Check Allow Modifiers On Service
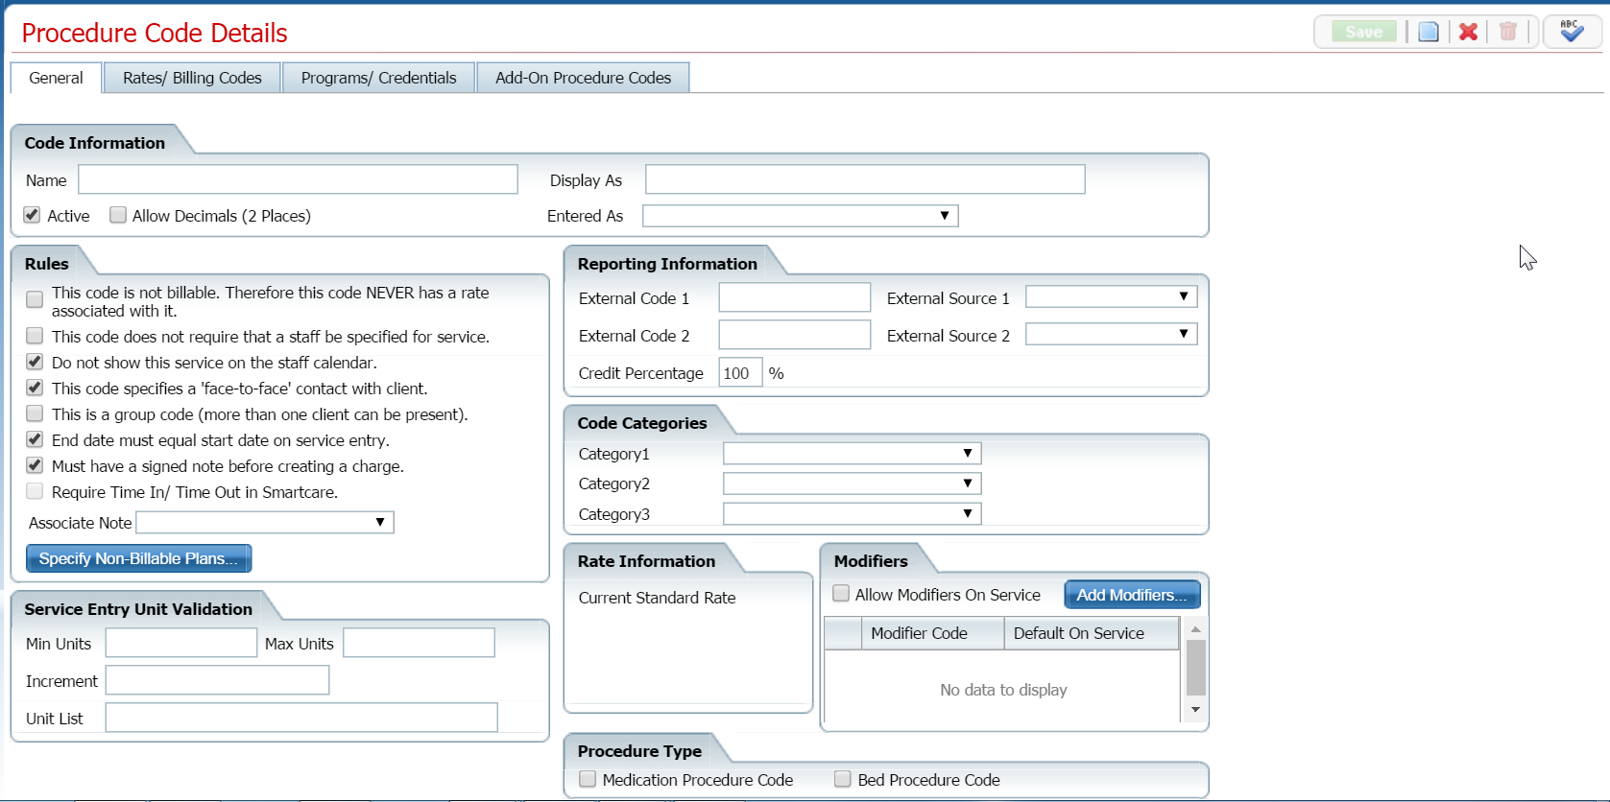Viewport: 1610px width, 802px height. (x=841, y=594)
